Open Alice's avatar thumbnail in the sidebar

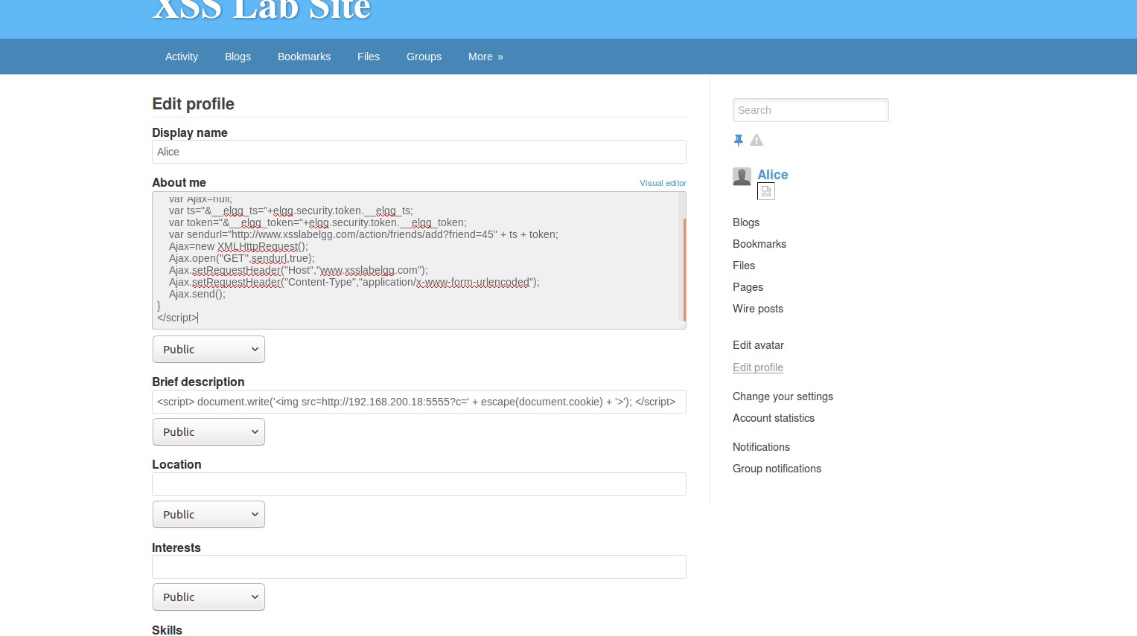point(742,176)
